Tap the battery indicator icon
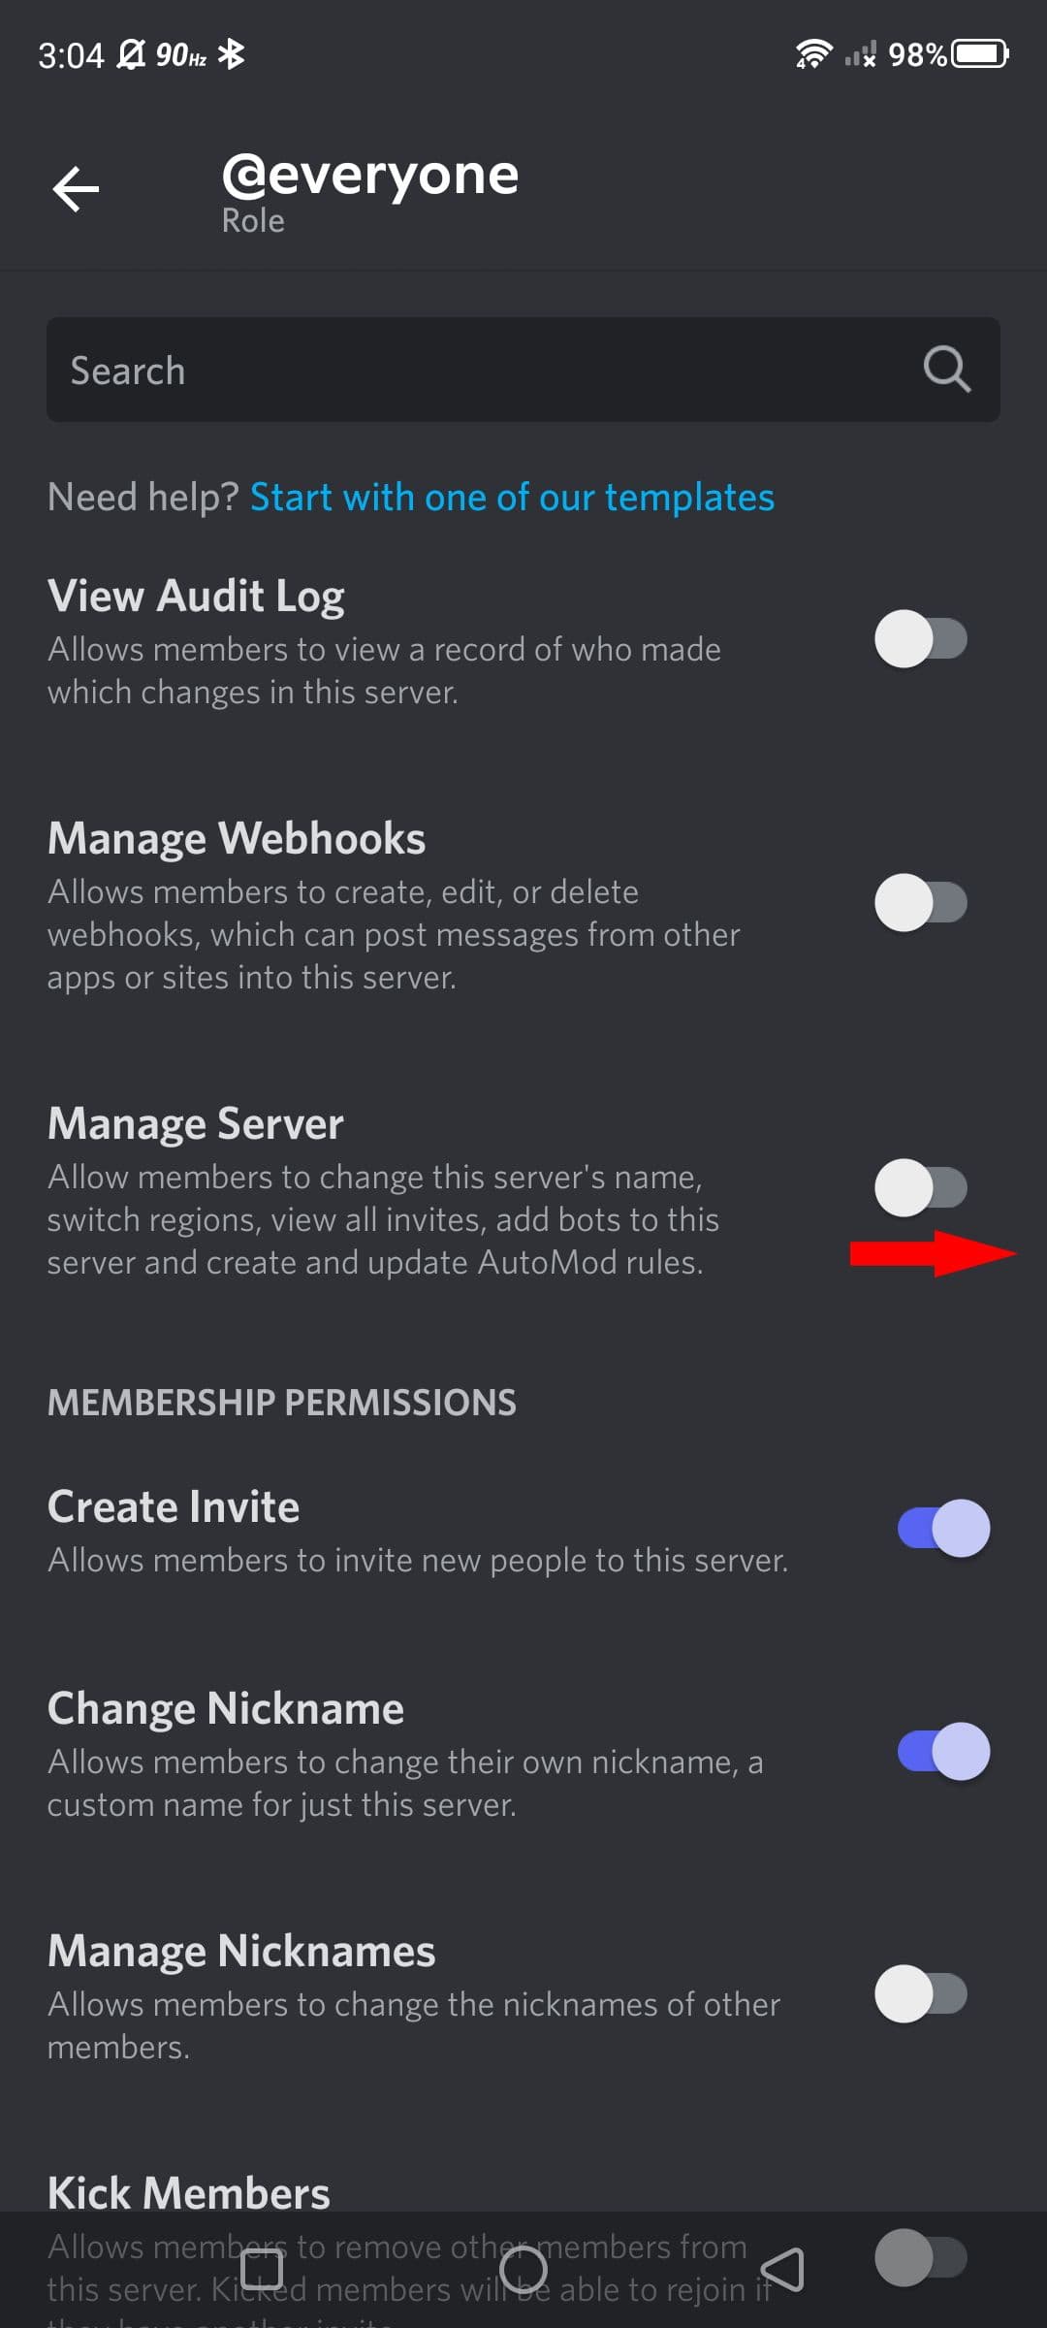 point(980,53)
